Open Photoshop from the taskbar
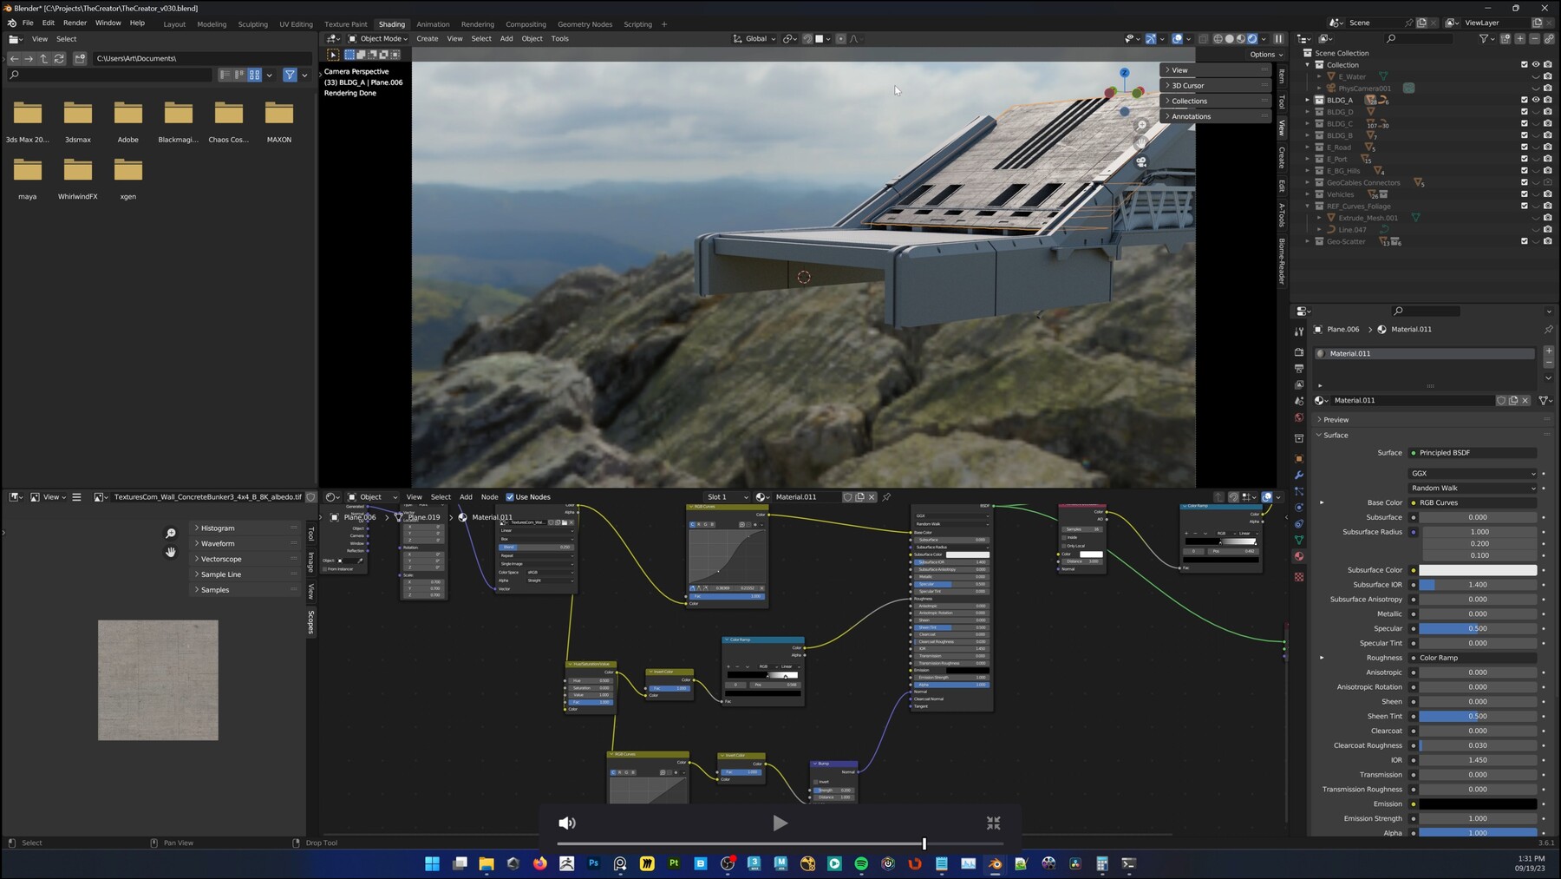The image size is (1561, 879). click(x=594, y=863)
